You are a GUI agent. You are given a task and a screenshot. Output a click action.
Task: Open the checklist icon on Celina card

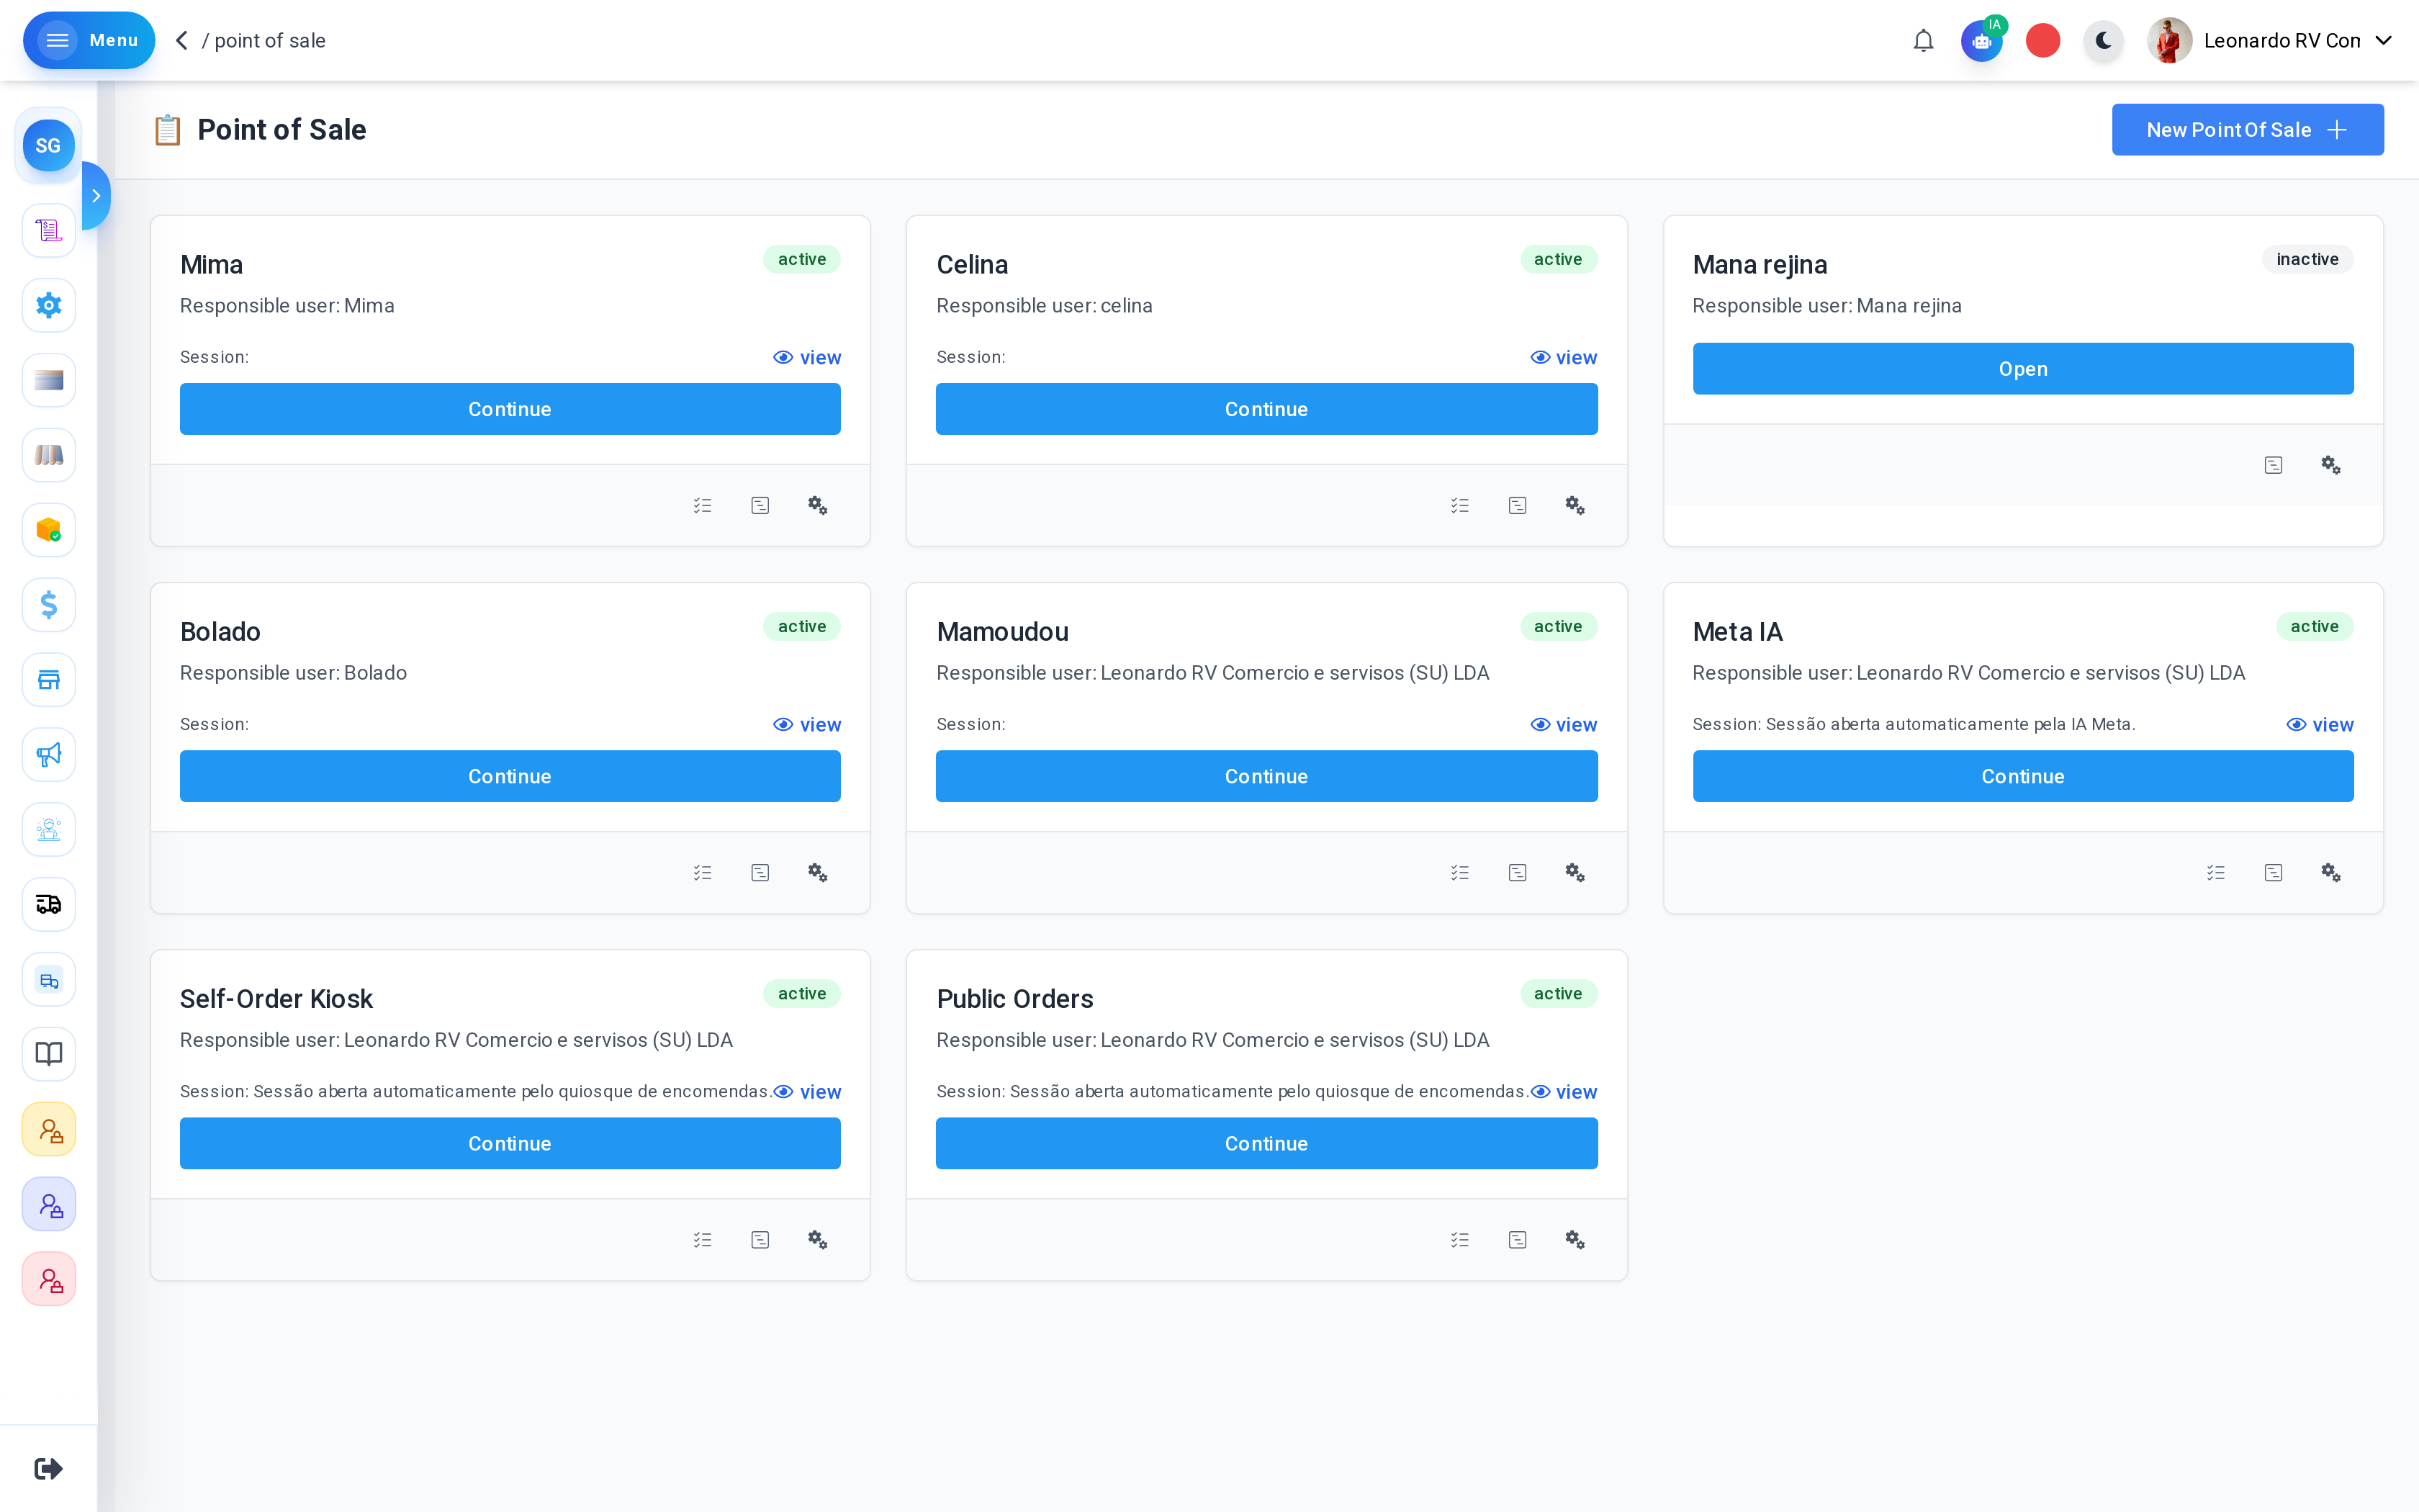point(1459,505)
